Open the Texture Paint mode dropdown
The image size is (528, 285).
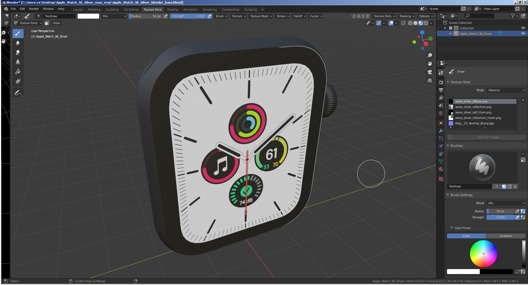pos(28,23)
